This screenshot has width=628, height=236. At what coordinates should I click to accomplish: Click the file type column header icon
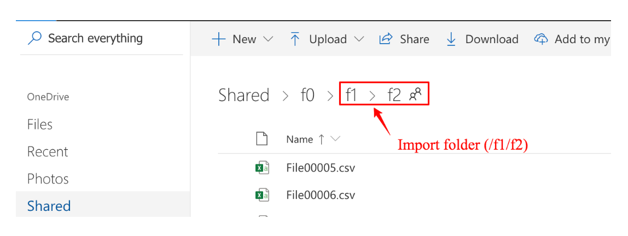(x=262, y=139)
